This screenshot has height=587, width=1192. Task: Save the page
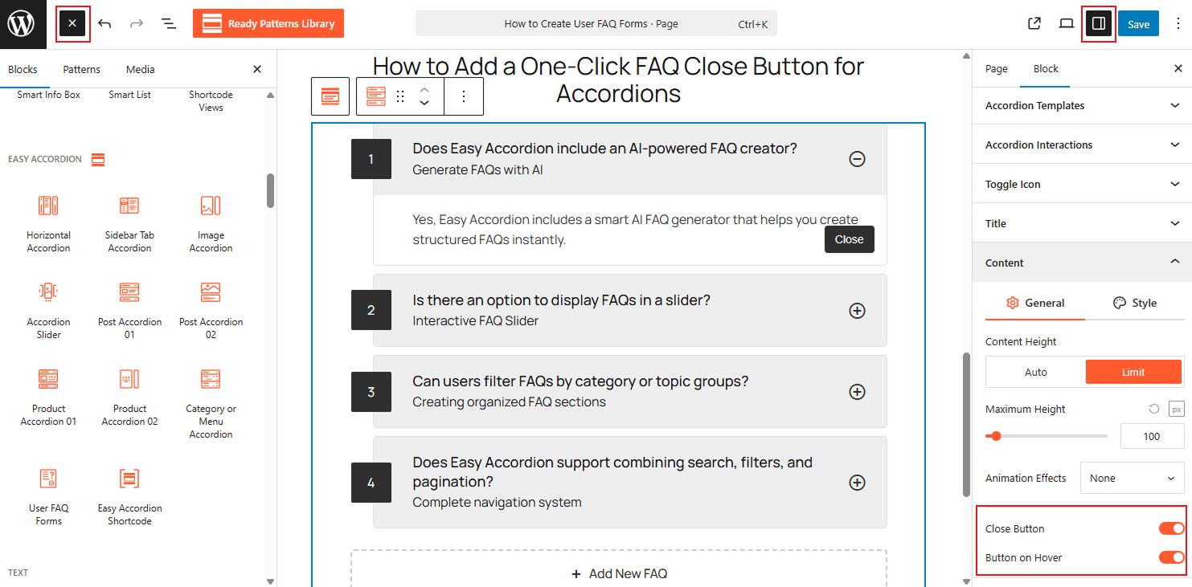tap(1138, 23)
